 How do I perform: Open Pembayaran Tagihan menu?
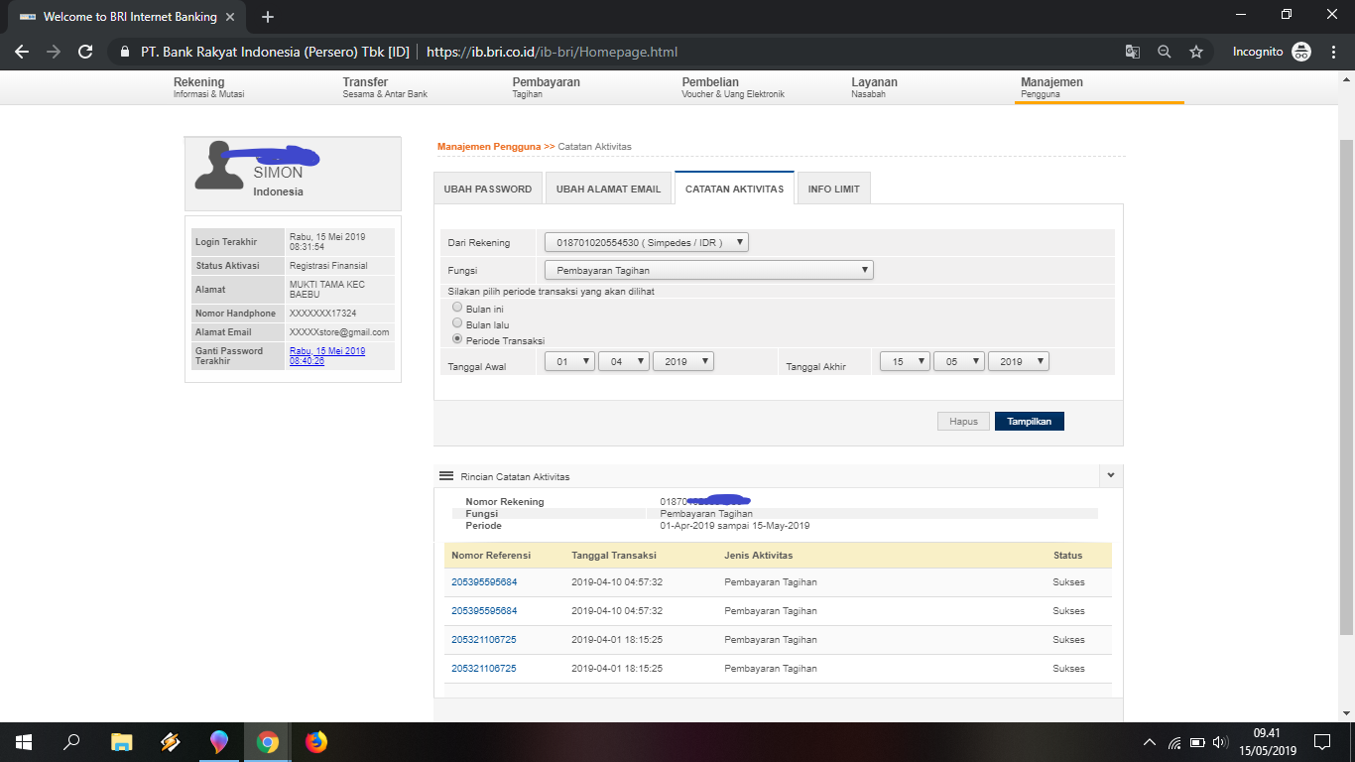point(547,87)
